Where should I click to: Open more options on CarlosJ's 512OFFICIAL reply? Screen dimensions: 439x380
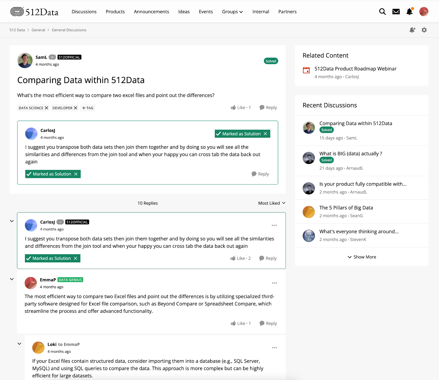pyautogui.click(x=274, y=225)
